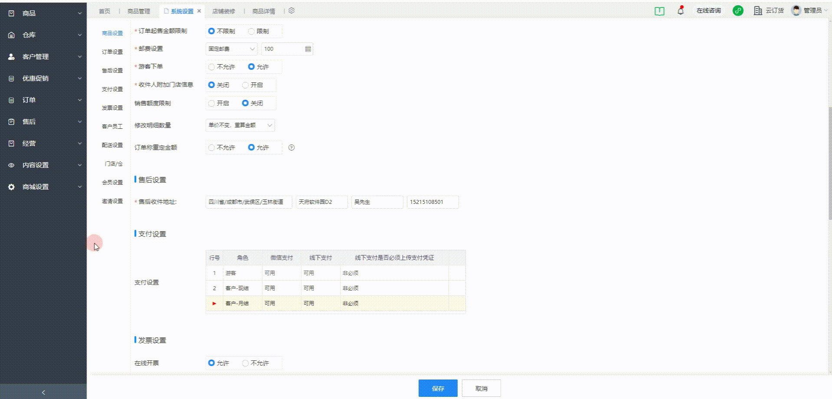Open 在线咨询
The height and width of the screenshot is (399, 832).
709,10
